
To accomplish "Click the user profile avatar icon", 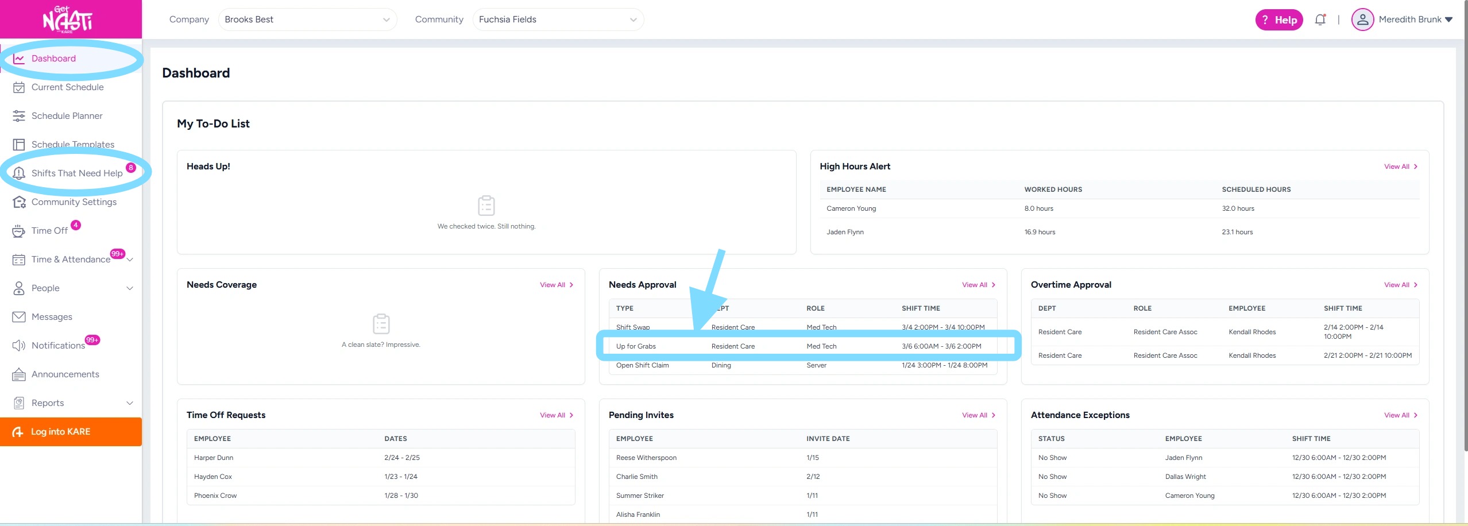I will 1362,20.
